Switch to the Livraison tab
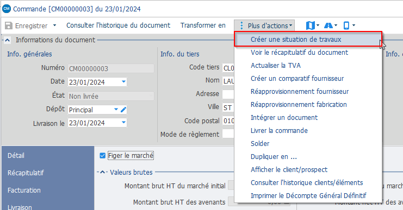The width and height of the screenshot is (403, 210). pyautogui.click(x=48, y=206)
